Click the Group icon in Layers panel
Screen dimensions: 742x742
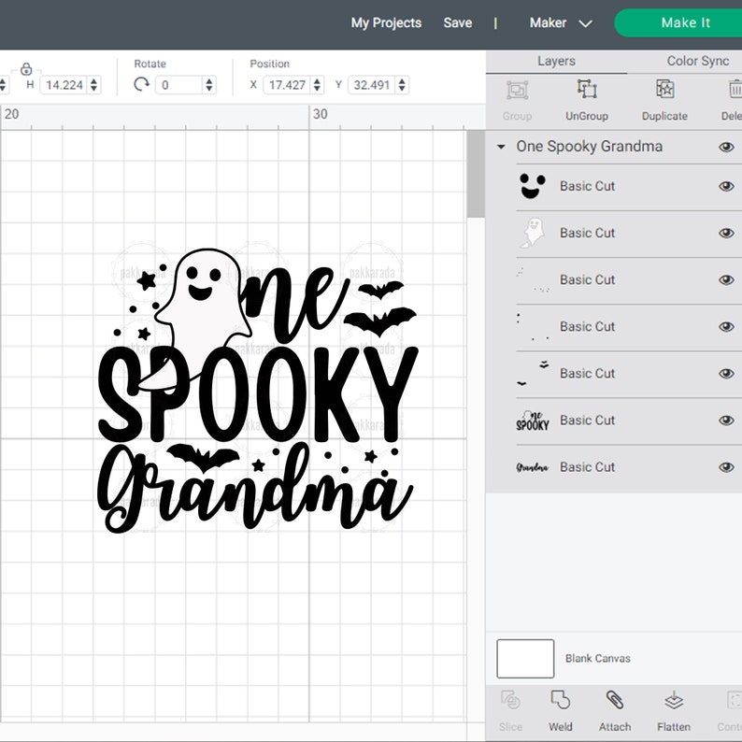click(x=517, y=90)
